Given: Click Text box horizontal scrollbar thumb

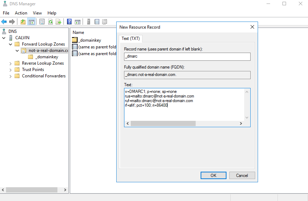Looking at the screenshot, I should (163, 124).
